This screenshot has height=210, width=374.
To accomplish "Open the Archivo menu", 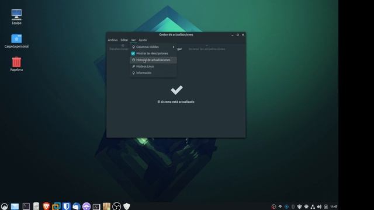I will point(113,40).
